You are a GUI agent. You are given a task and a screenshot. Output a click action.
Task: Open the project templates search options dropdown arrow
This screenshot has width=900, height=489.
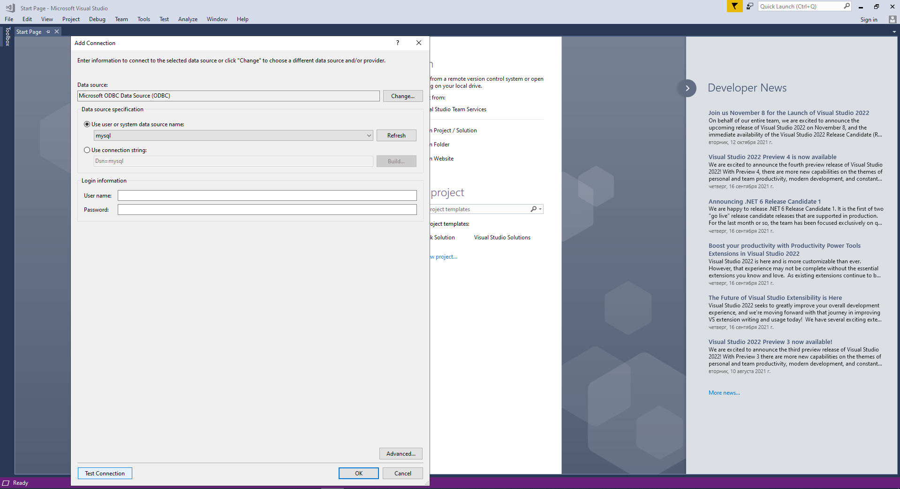(539, 209)
